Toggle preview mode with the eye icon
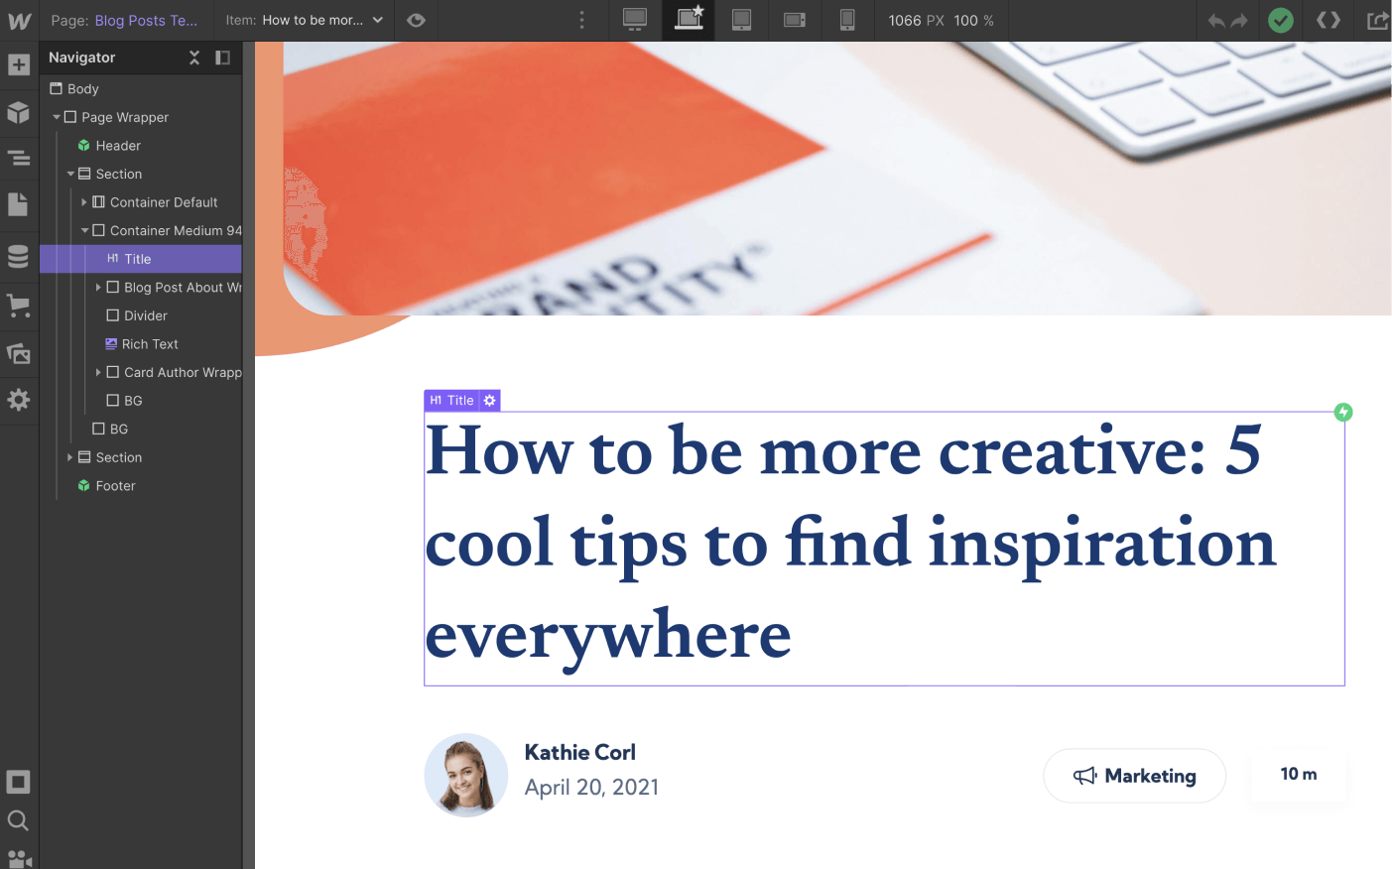The width and height of the screenshot is (1392, 869). click(416, 20)
